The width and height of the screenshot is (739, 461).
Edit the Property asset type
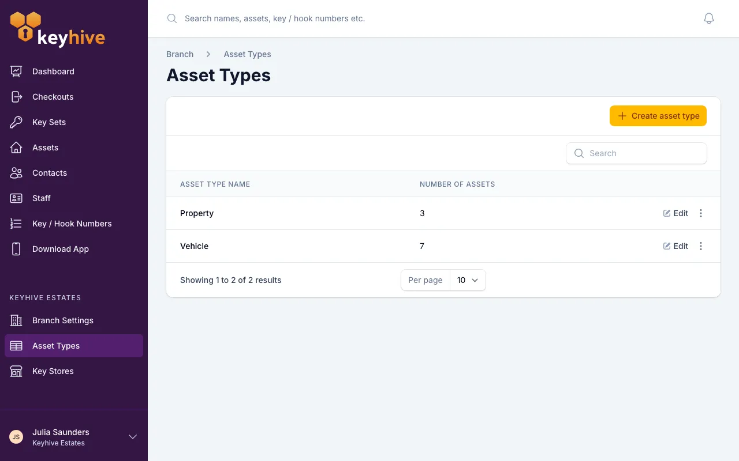[675, 213]
